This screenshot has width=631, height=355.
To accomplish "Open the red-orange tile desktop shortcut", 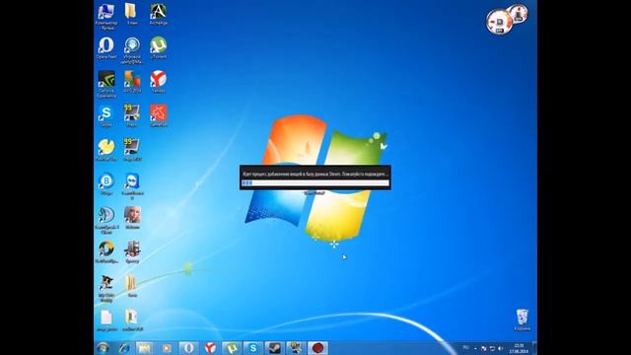I will [x=158, y=116].
